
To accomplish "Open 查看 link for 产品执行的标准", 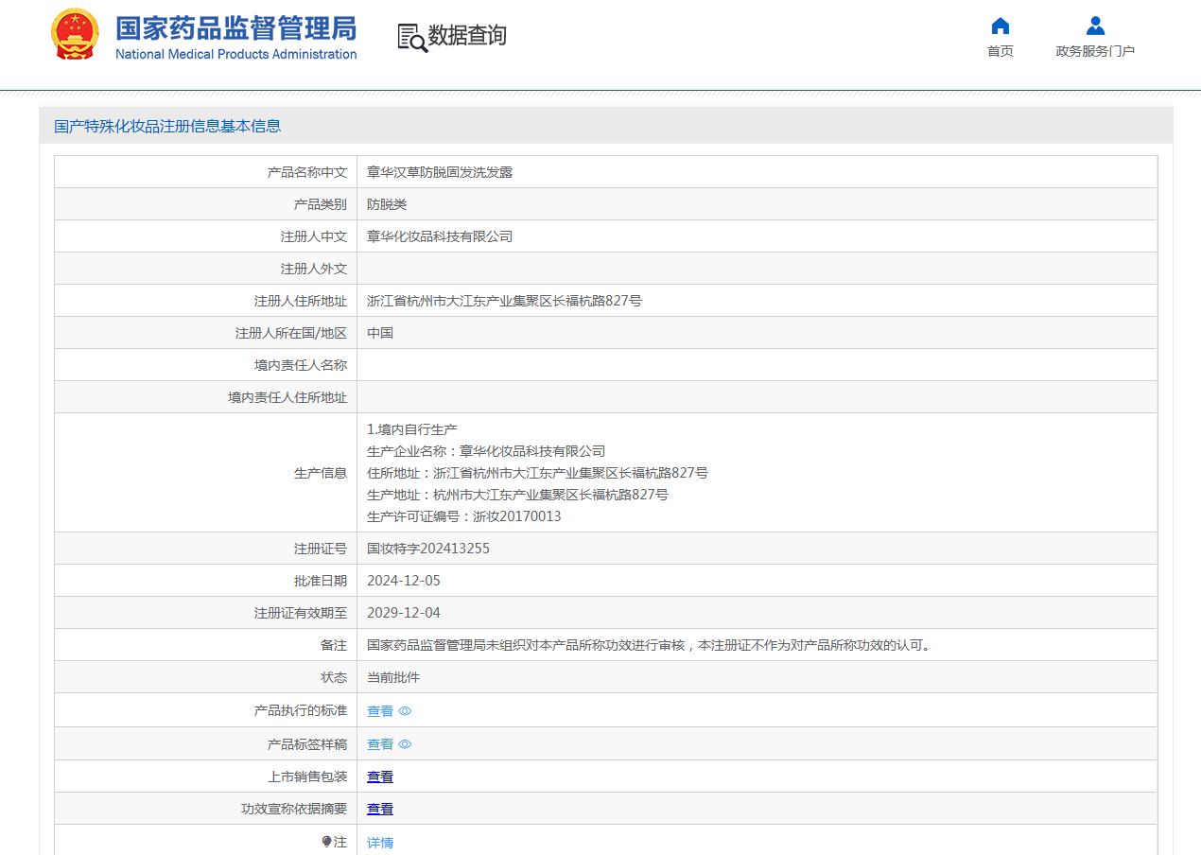I will click(380, 711).
